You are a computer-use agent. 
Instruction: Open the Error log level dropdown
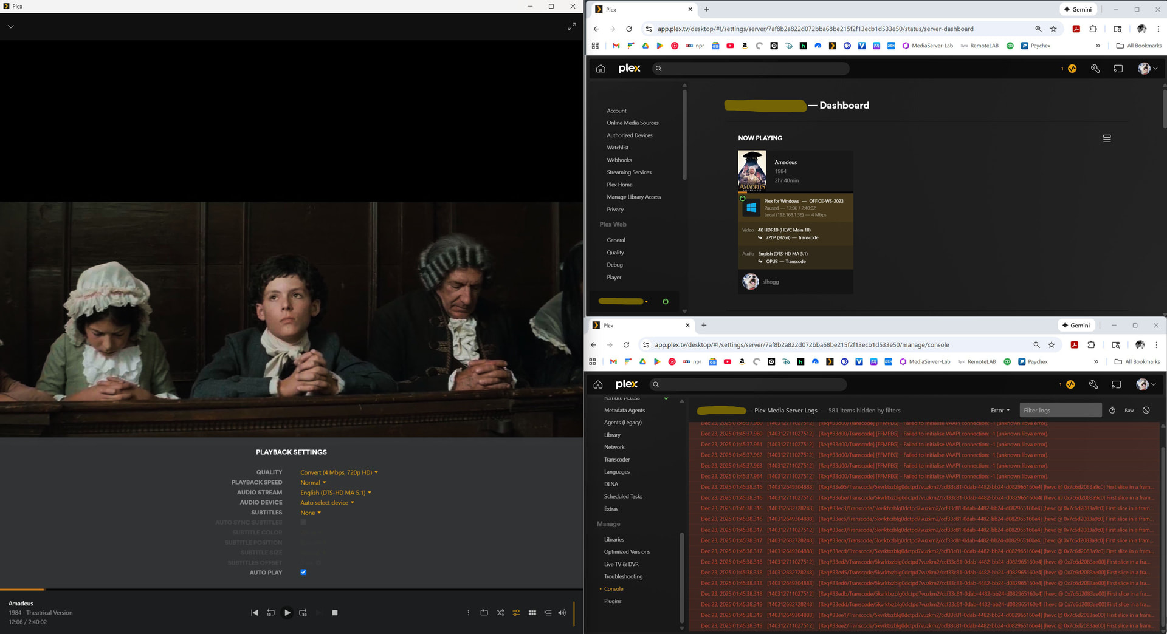(x=1000, y=411)
